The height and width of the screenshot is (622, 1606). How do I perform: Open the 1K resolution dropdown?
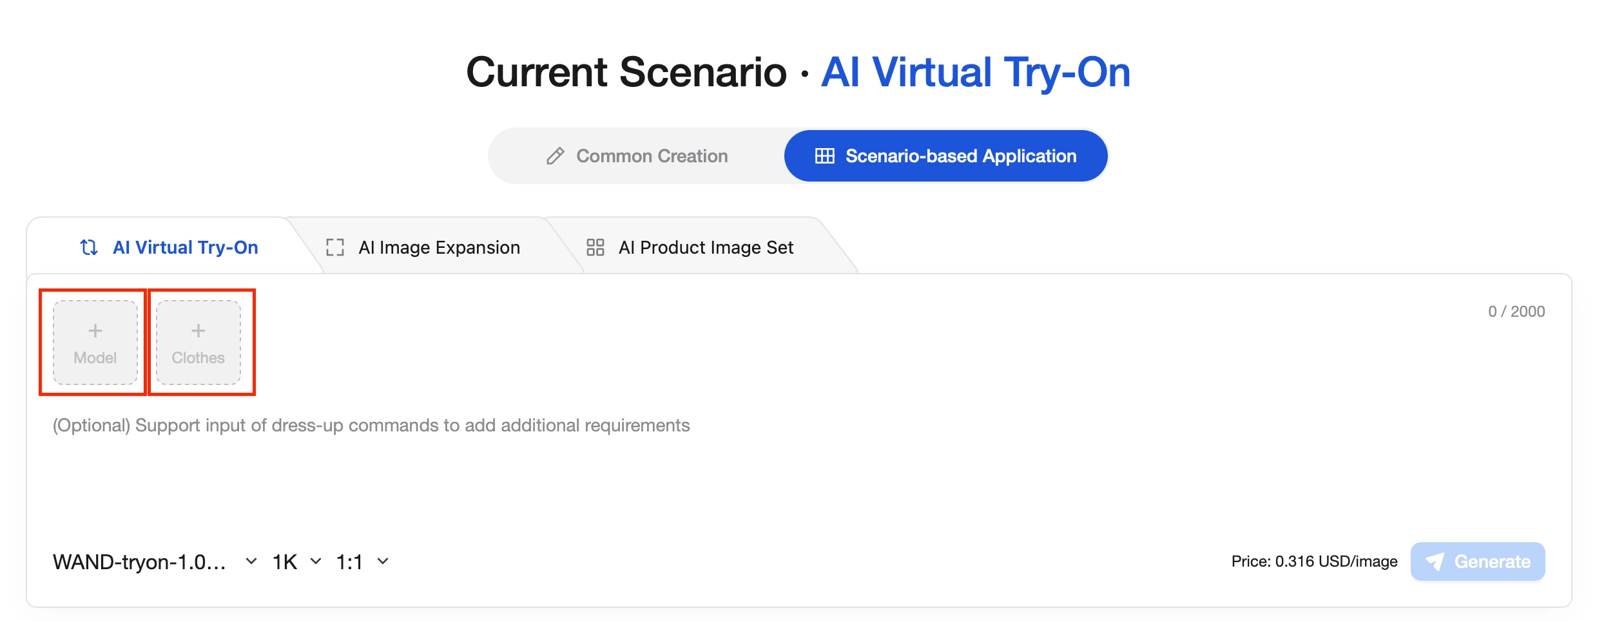click(297, 561)
